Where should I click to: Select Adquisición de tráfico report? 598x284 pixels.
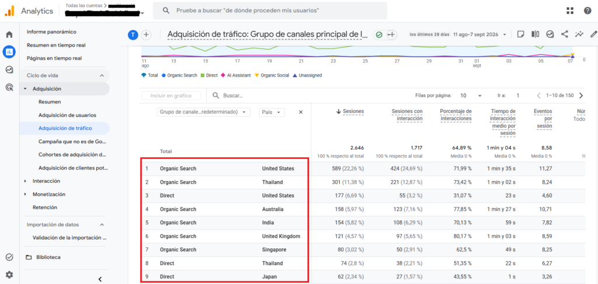65,128
